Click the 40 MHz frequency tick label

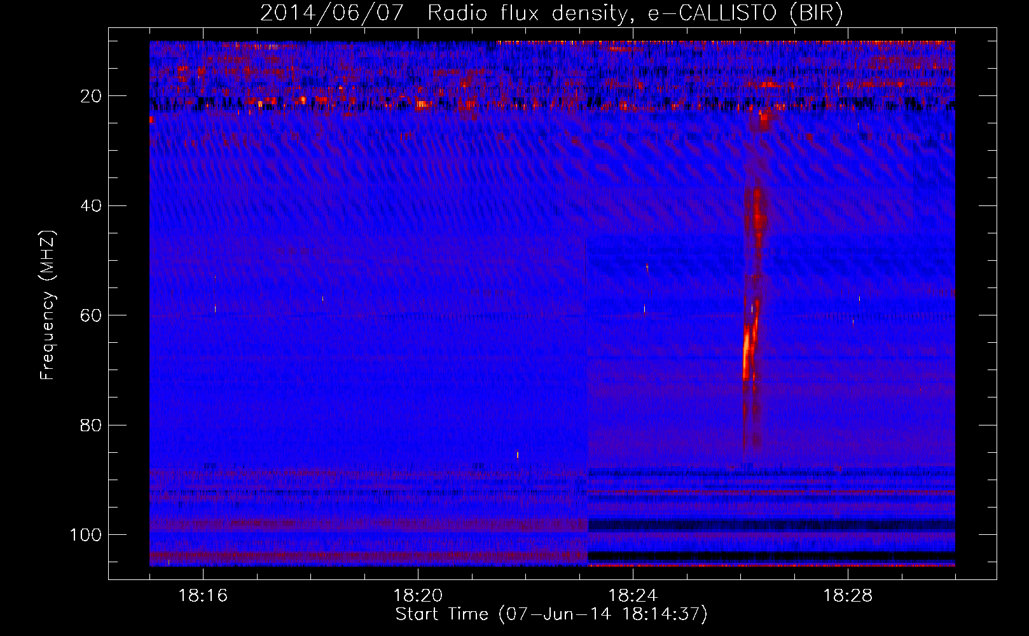tap(91, 206)
